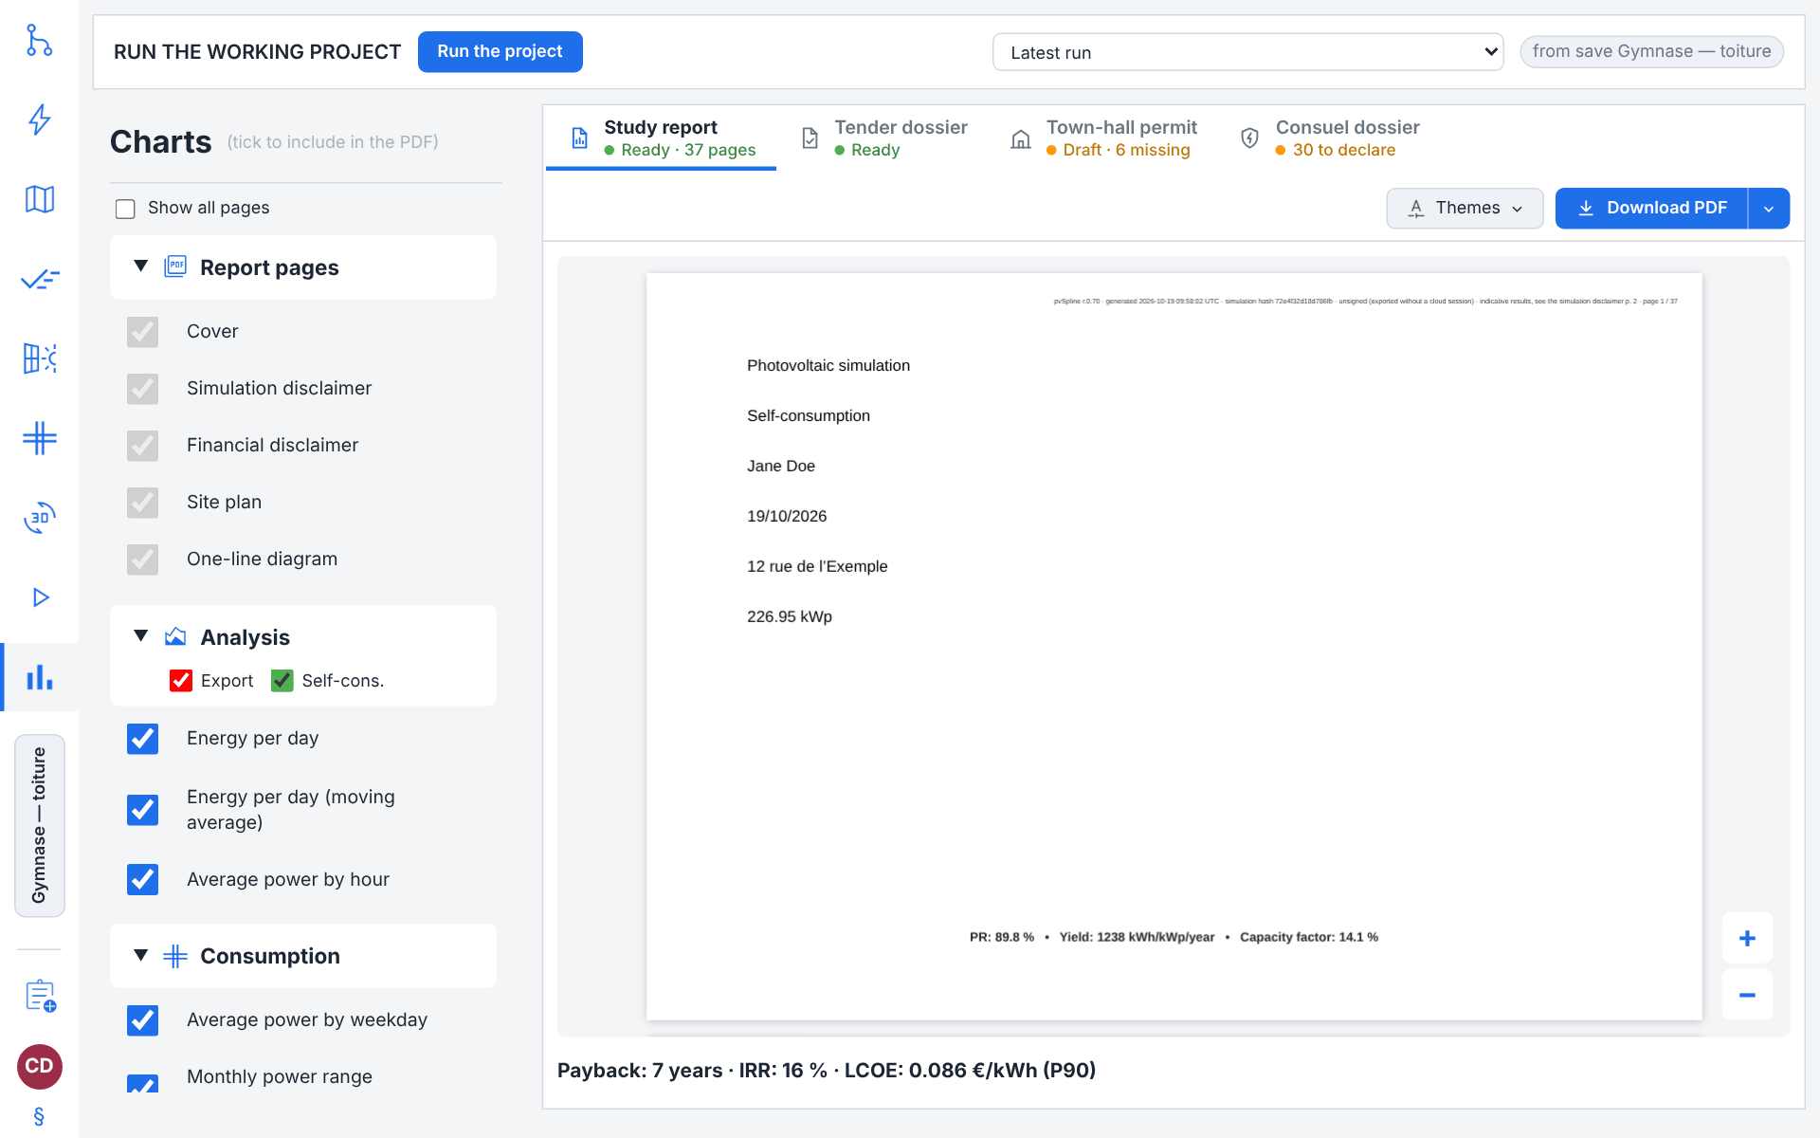Tick the Show all pages checkbox
Screen dimensions: 1820x1138
[x=125, y=209]
